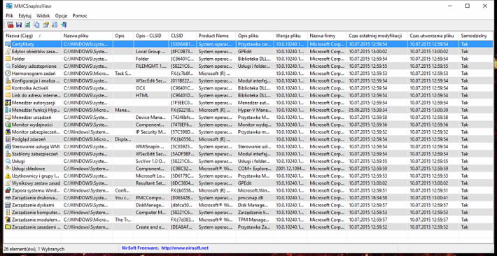Viewport: 497px width, 256px height.
Task: Open the Plik menu
Action: (9, 15)
